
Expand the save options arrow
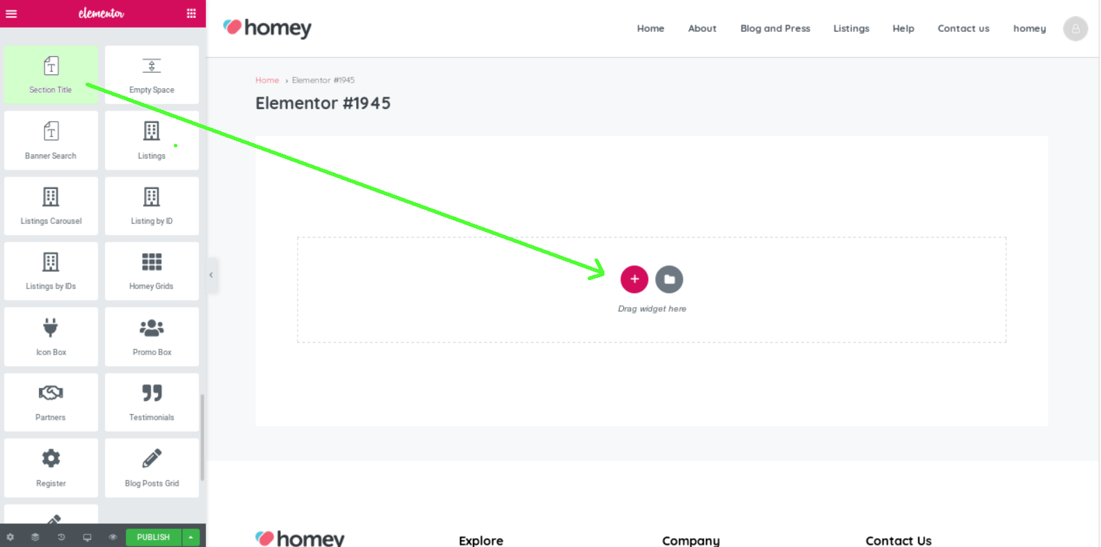(x=191, y=537)
